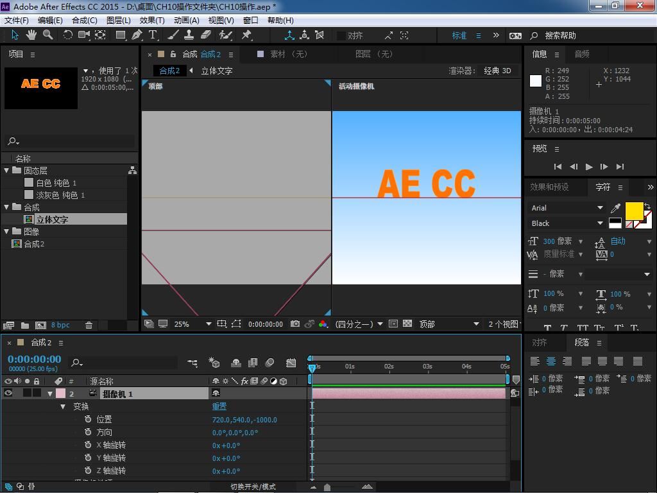Collapse the 摄像机 1 layer properties

click(50, 394)
